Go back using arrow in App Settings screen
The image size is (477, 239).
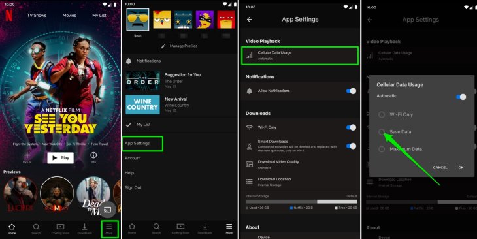250,20
